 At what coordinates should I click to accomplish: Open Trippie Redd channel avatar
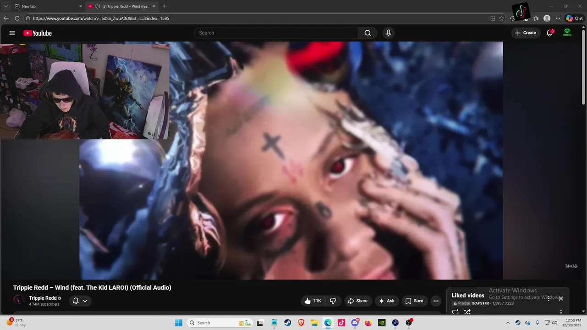coord(19,301)
